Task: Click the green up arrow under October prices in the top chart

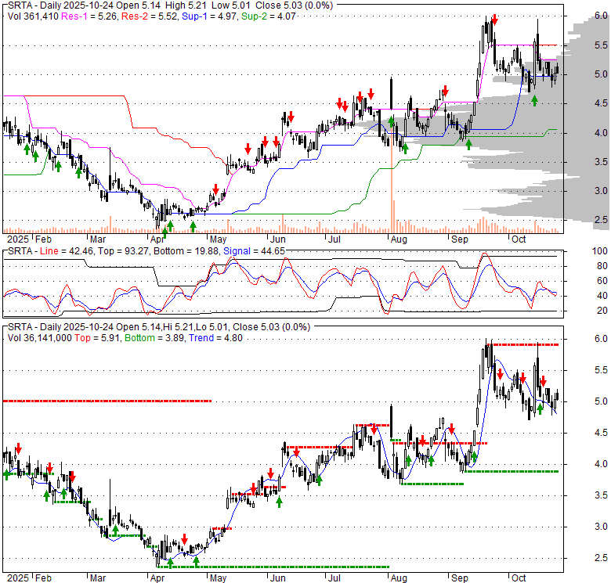Action: coord(535,100)
